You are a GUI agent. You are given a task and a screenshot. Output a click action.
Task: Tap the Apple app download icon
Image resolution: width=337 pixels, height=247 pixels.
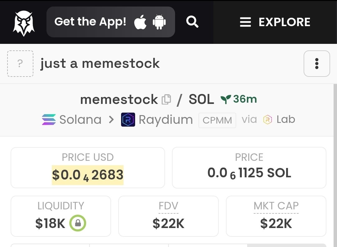(140, 22)
